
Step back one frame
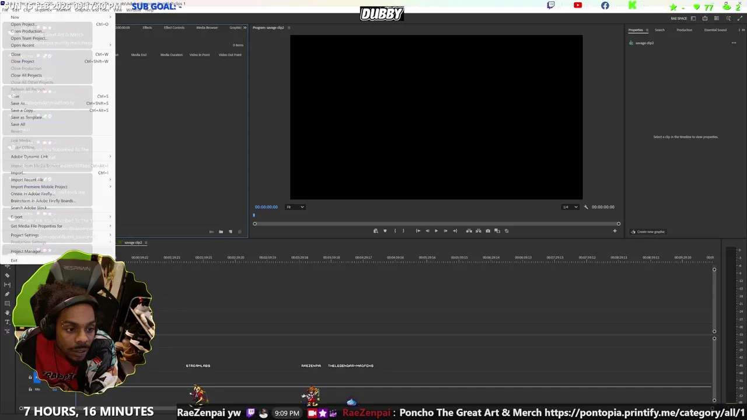click(x=427, y=231)
